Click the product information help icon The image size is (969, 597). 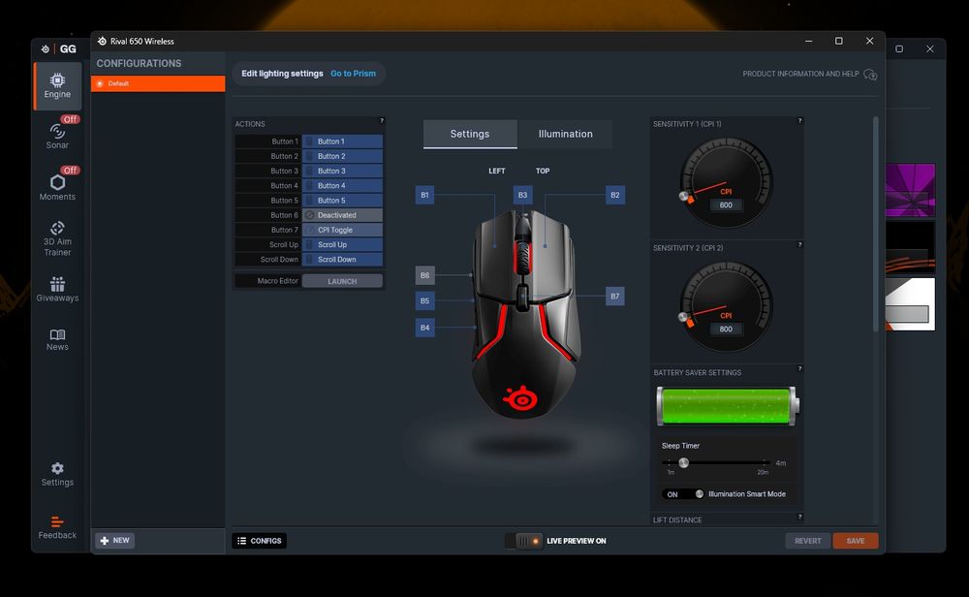[x=870, y=75]
